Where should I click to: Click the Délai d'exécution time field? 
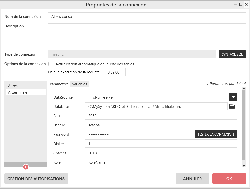[x=113, y=72]
